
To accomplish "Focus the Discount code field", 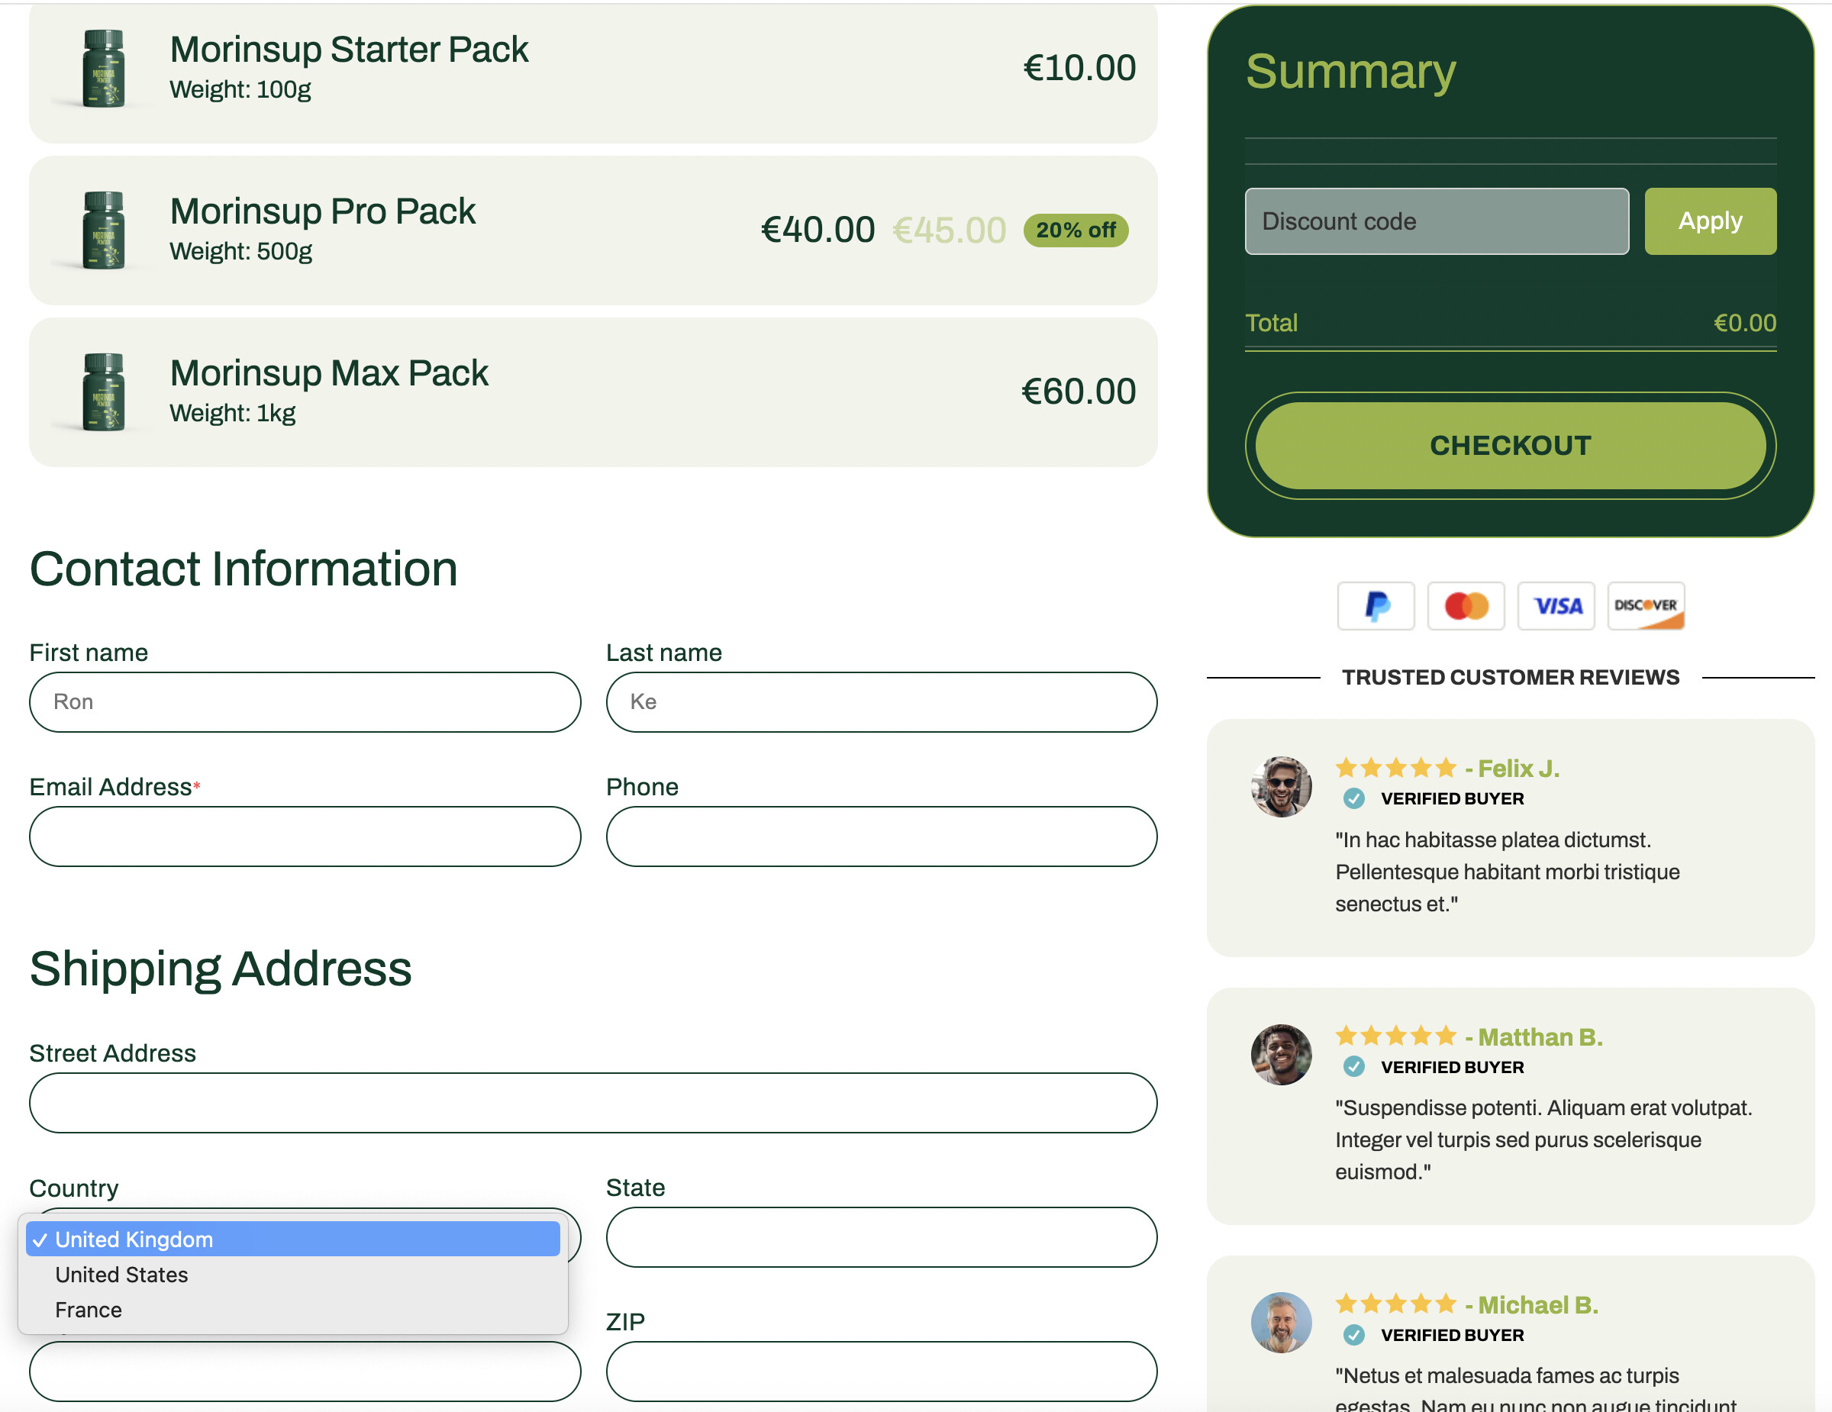I will tap(1436, 221).
